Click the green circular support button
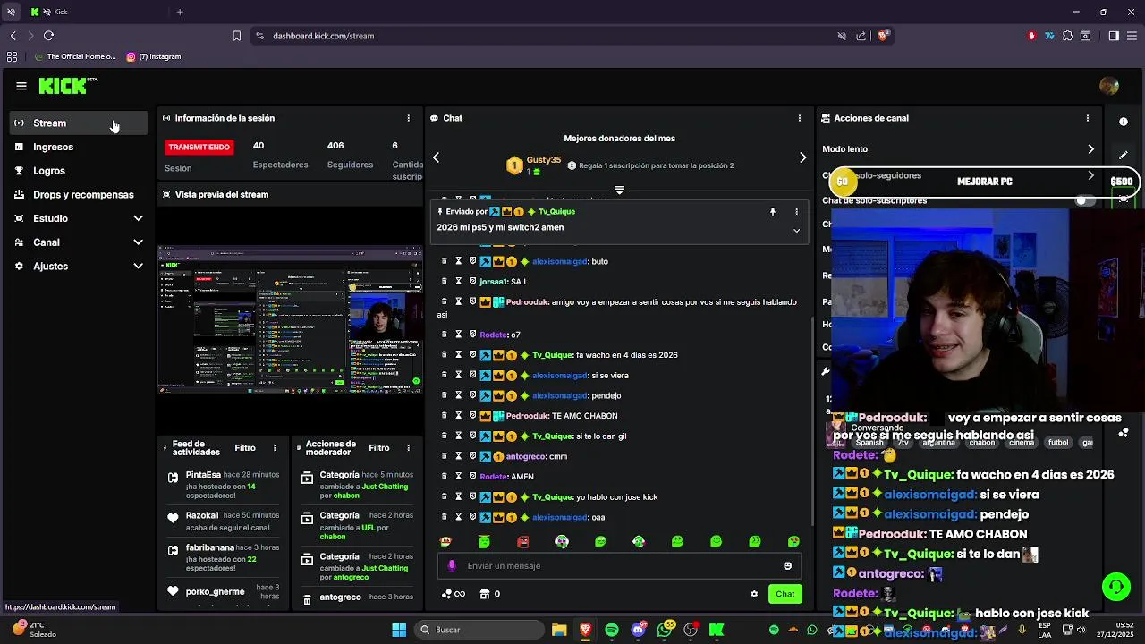This screenshot has width=1145, height=644. 1116,587
